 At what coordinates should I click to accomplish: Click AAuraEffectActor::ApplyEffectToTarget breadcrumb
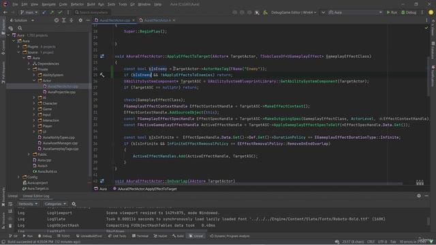point(145,189)
